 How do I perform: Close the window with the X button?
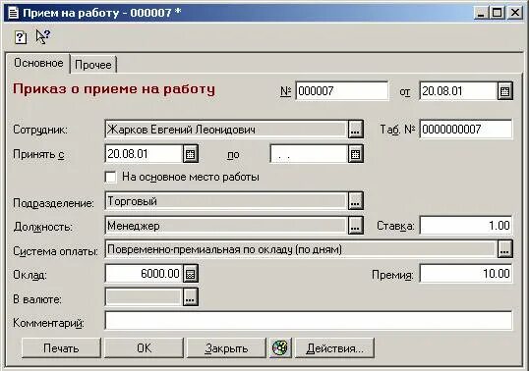[x=515, y=13]
